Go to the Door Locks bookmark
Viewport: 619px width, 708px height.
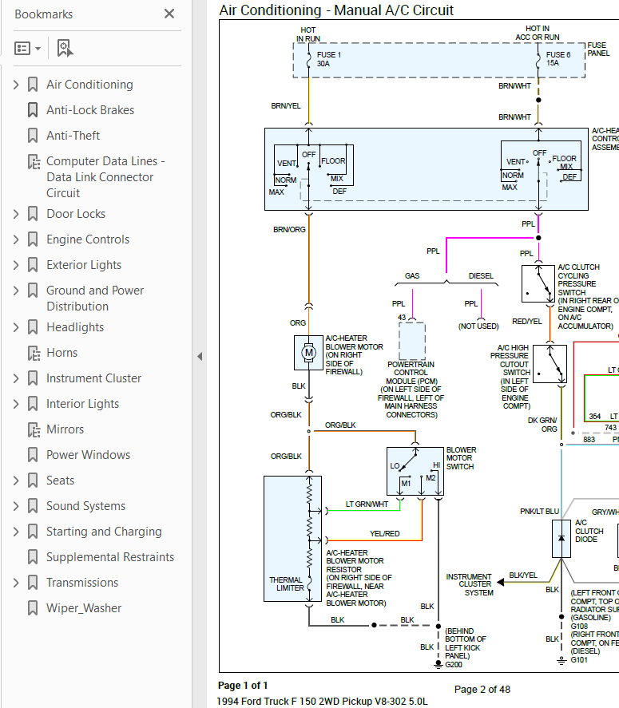(76, 214)
